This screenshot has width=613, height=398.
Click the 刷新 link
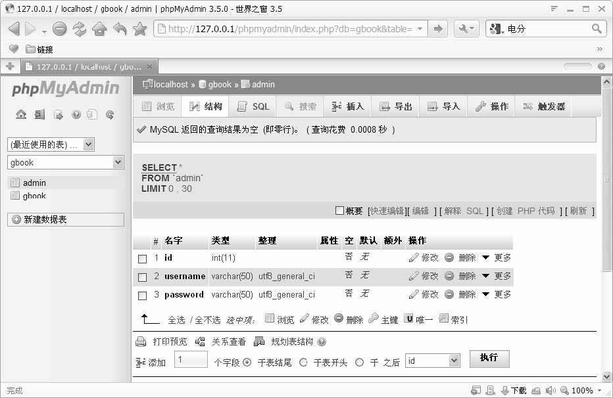(x=578, y=211)
